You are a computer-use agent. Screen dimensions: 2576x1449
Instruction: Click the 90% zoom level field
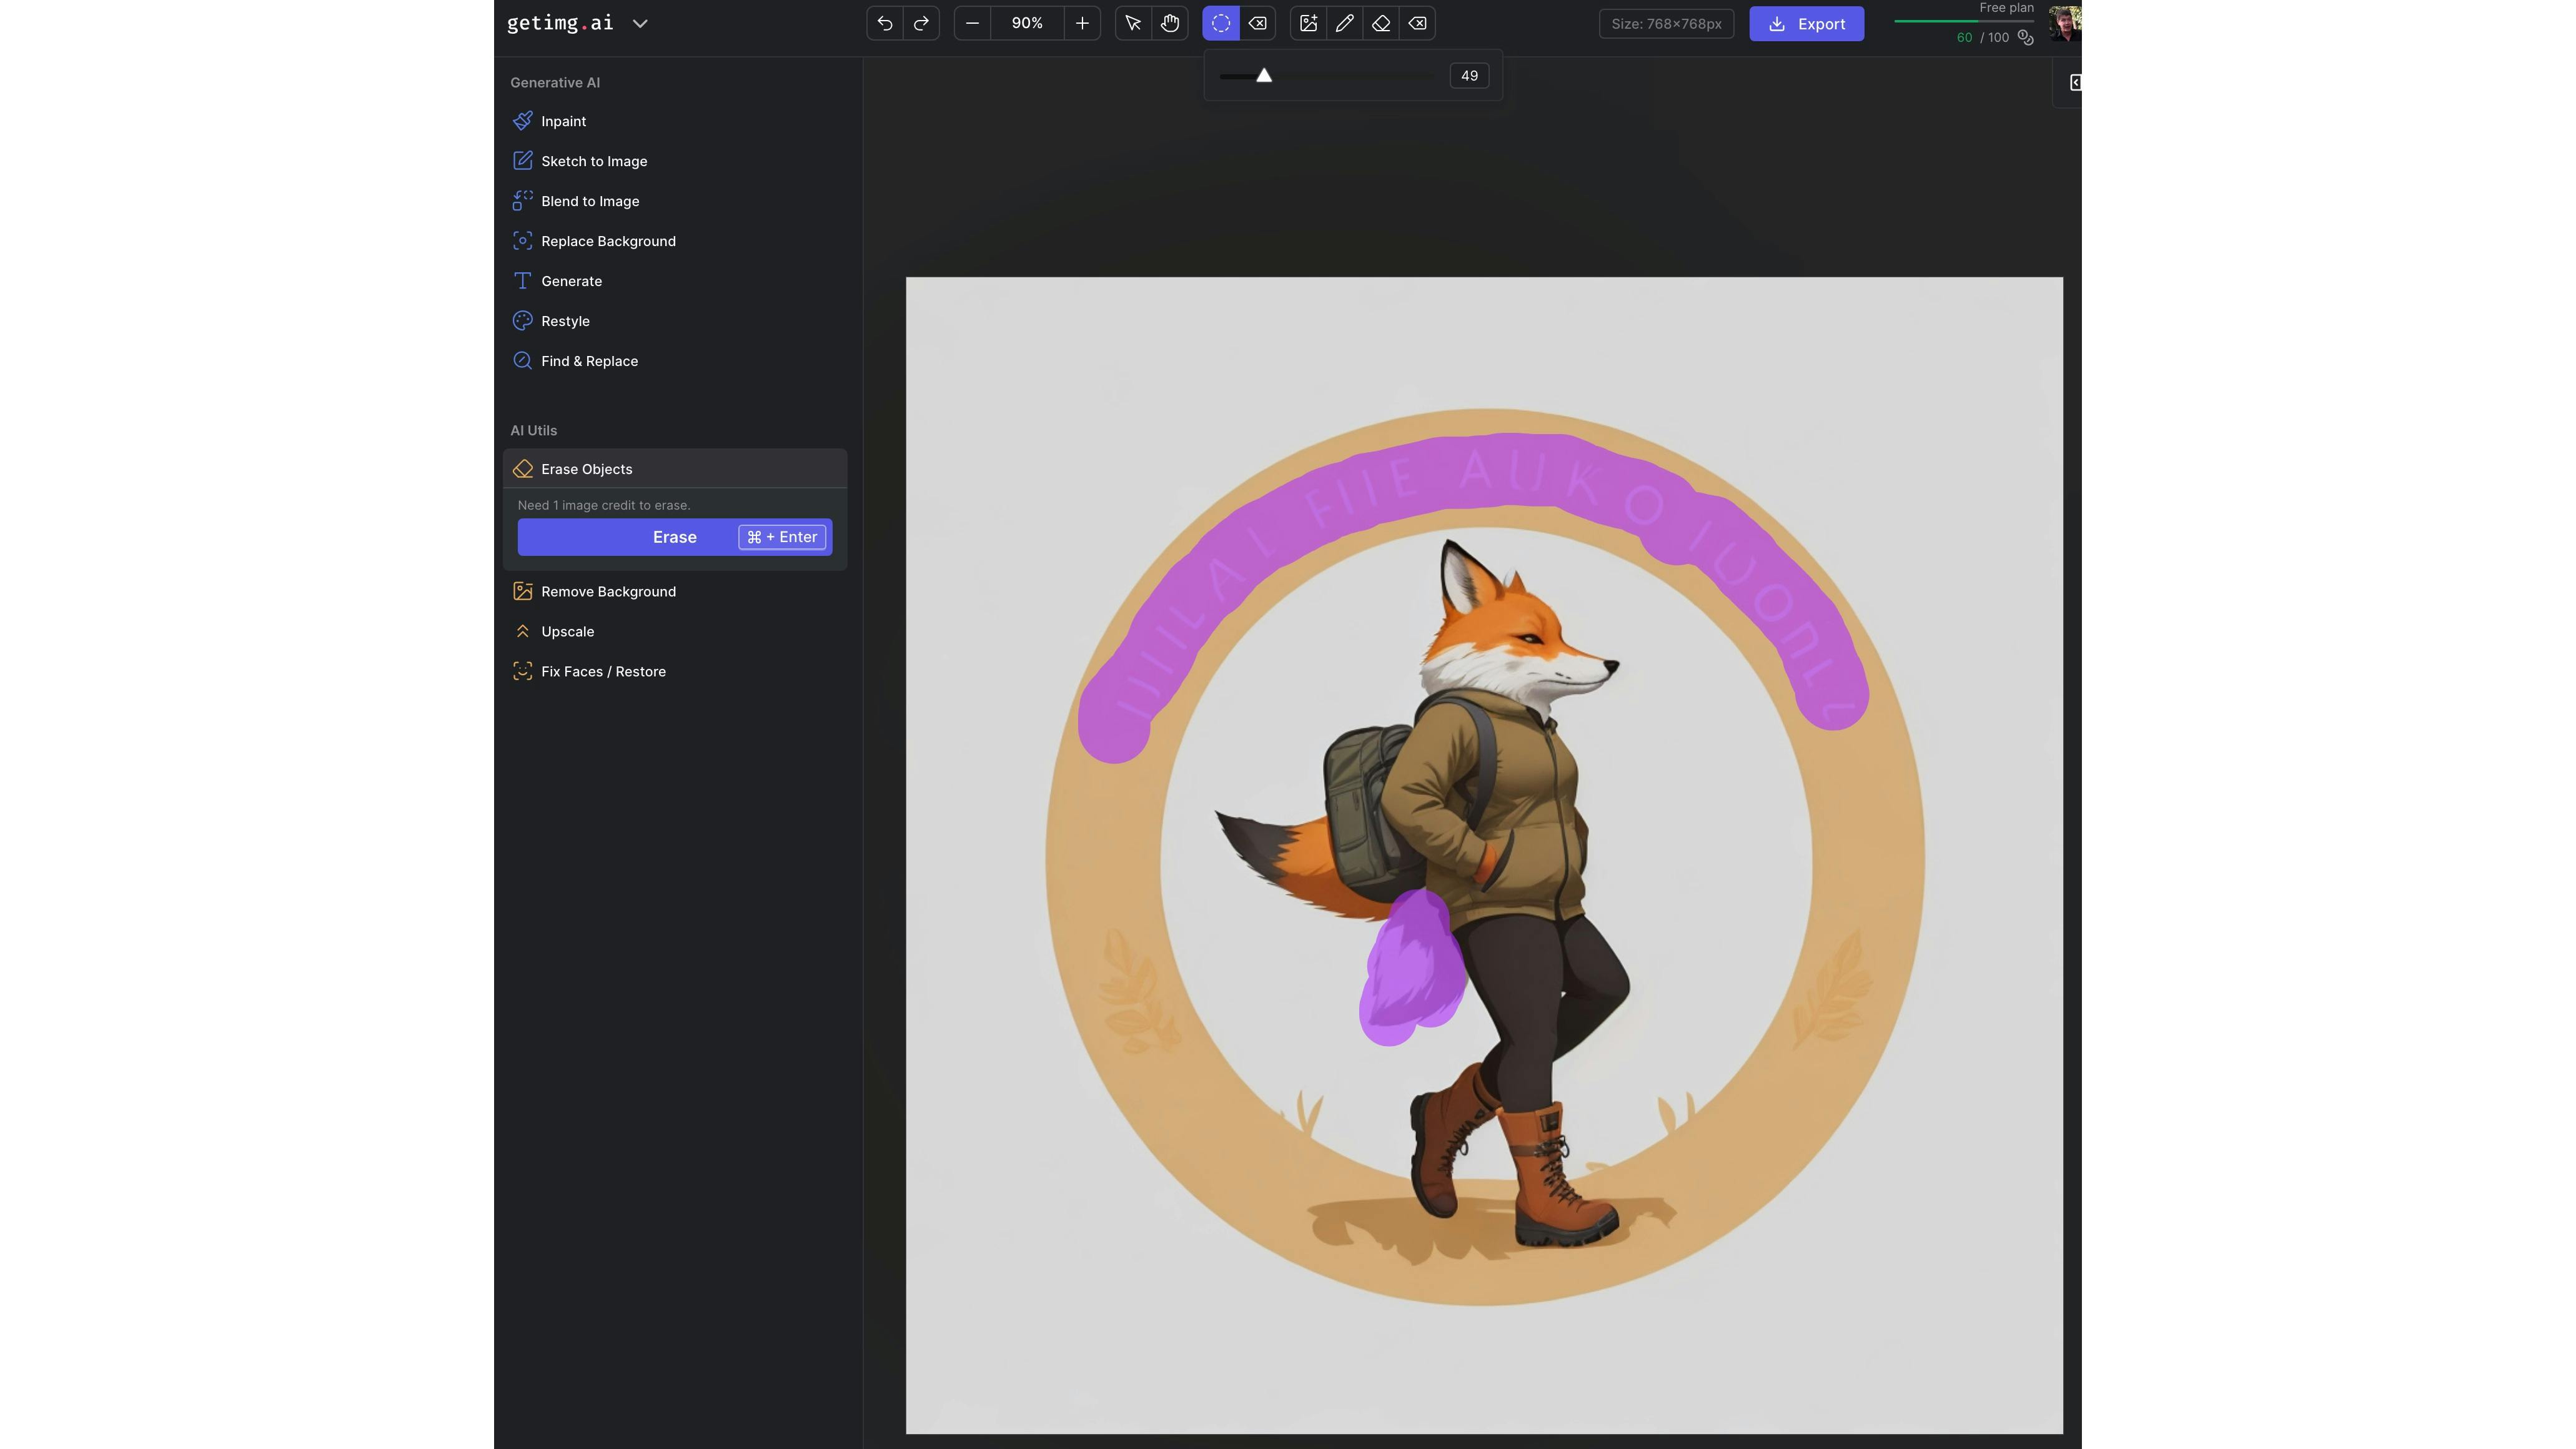(x=1027, y=23)
